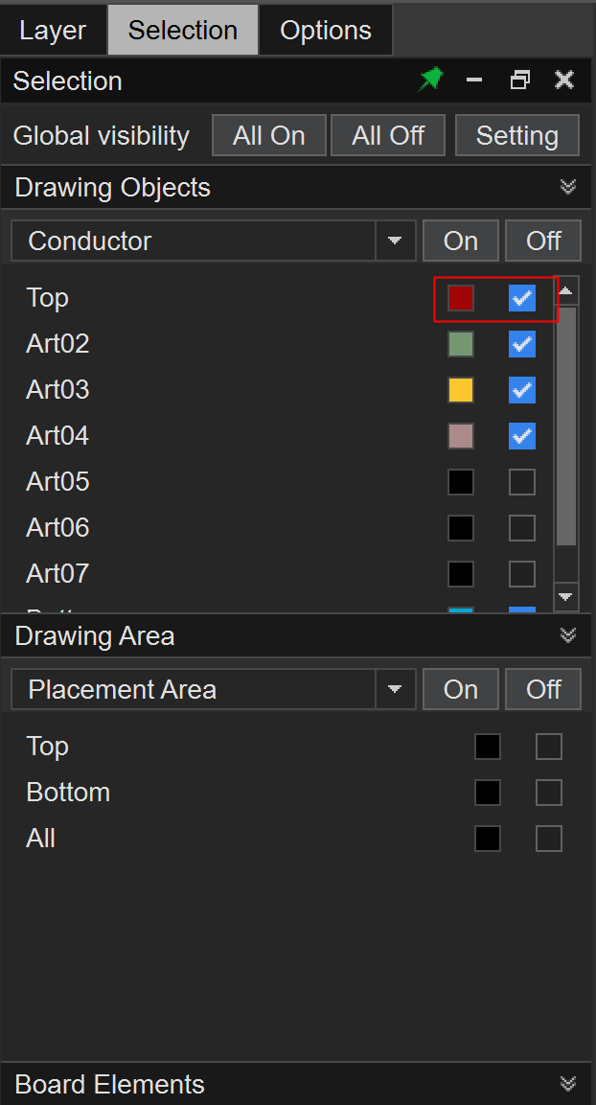Image resolution: width=596 pixels, height=1105 pixels.
Task: Turn Off all Conductor layers
Action: tap(543, 241)
